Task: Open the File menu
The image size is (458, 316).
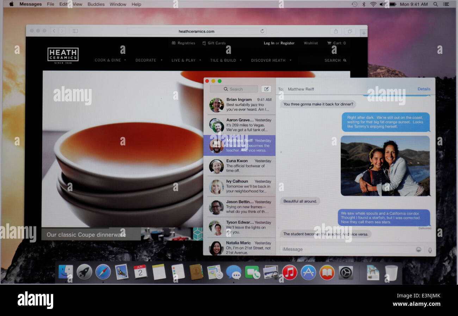Action: click(x=51, y=4)
